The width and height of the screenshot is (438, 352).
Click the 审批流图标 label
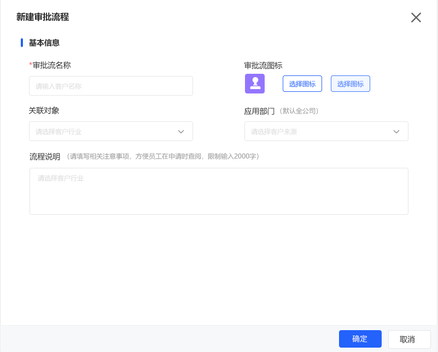coord(263,66)
